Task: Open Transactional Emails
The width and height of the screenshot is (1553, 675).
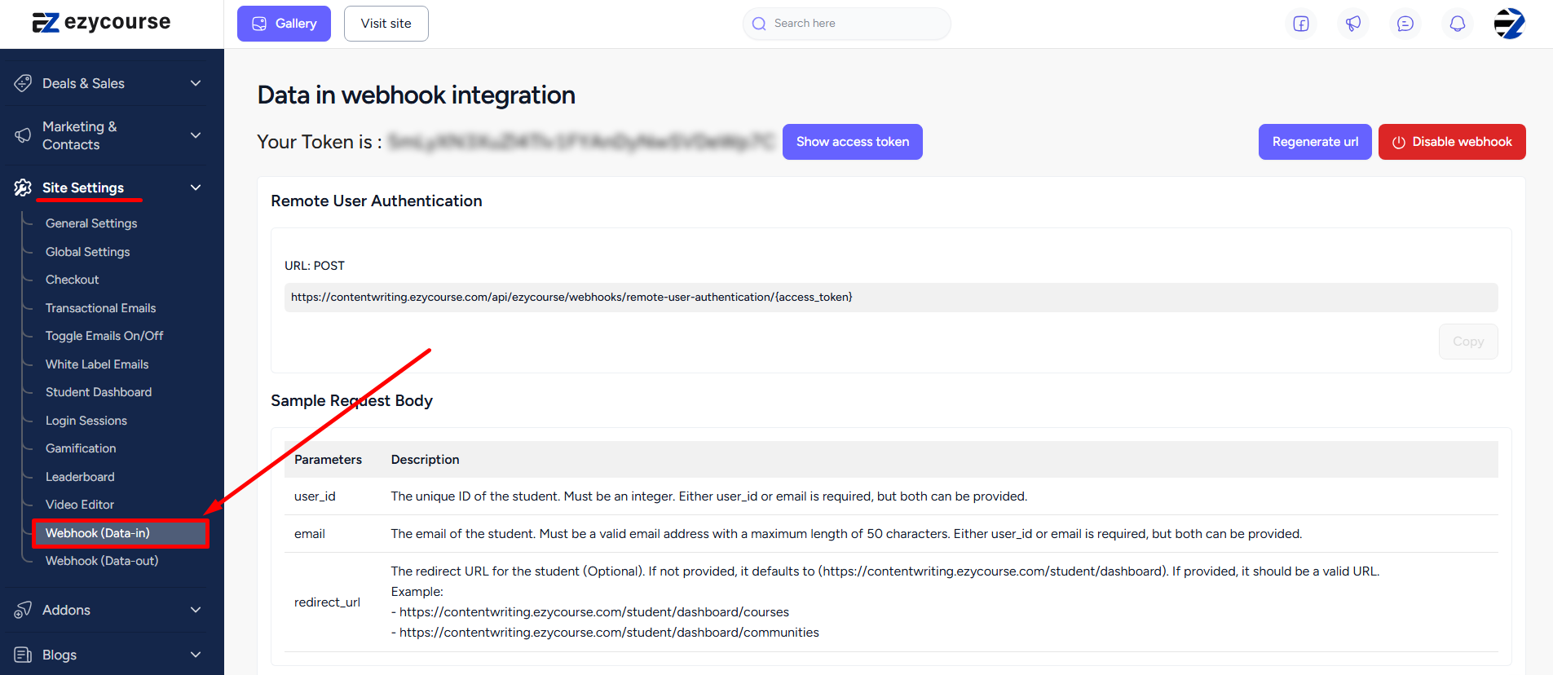Action: point(101,308)
